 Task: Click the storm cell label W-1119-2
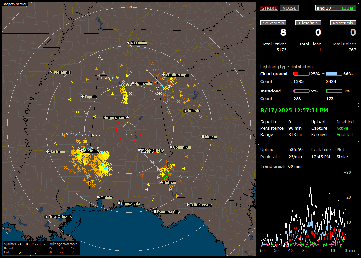coord(154,70)
